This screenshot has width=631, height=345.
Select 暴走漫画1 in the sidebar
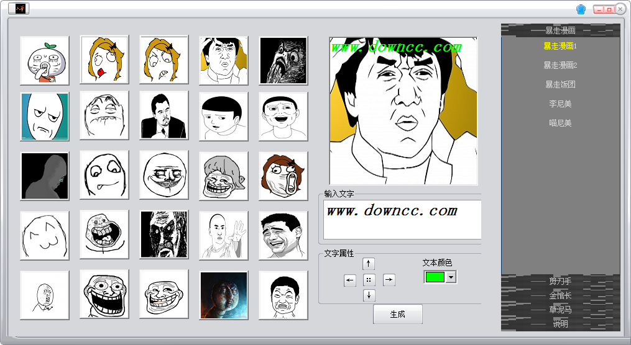tap(560, 46)
